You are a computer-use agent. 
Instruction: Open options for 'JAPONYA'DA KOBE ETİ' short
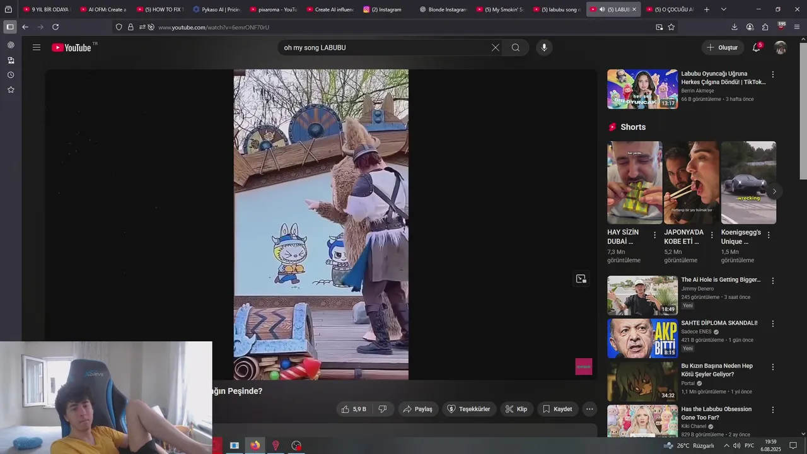(x=712, y=235)
